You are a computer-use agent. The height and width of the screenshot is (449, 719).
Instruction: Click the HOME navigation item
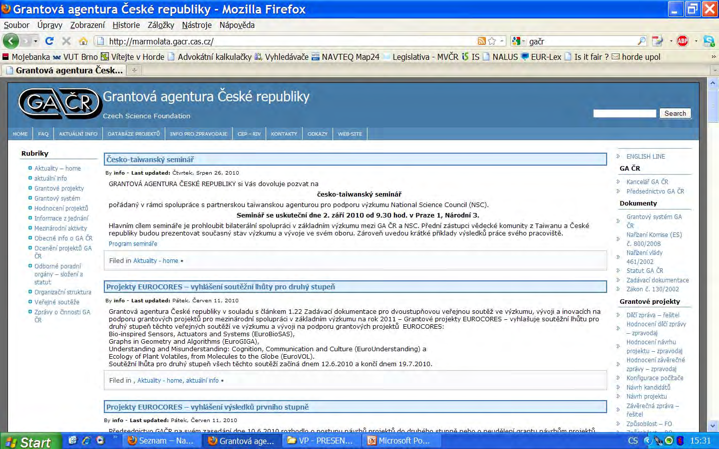(x=20, y=134)
